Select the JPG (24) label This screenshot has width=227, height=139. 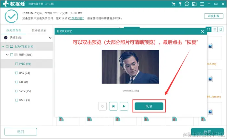pyautogui.click(x=24, y=73)
